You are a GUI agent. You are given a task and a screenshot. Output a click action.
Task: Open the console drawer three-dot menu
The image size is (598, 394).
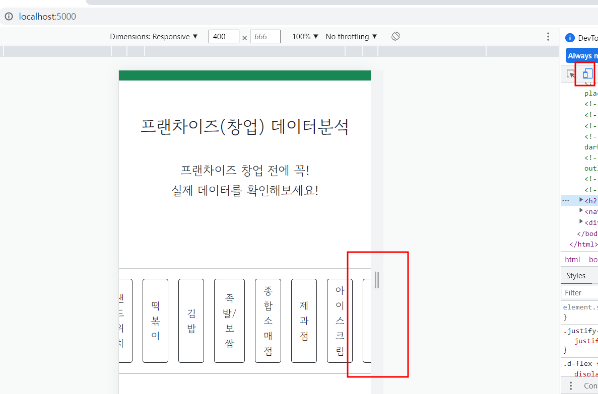(570, 385)
